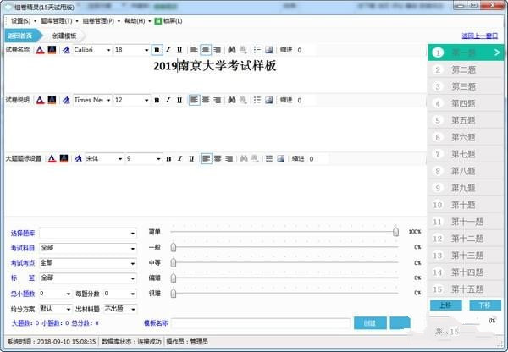Click the bullet list icon in 大题题标设置 toolbar
Viewport: 508px width, 352px height.
coord(269,159)
